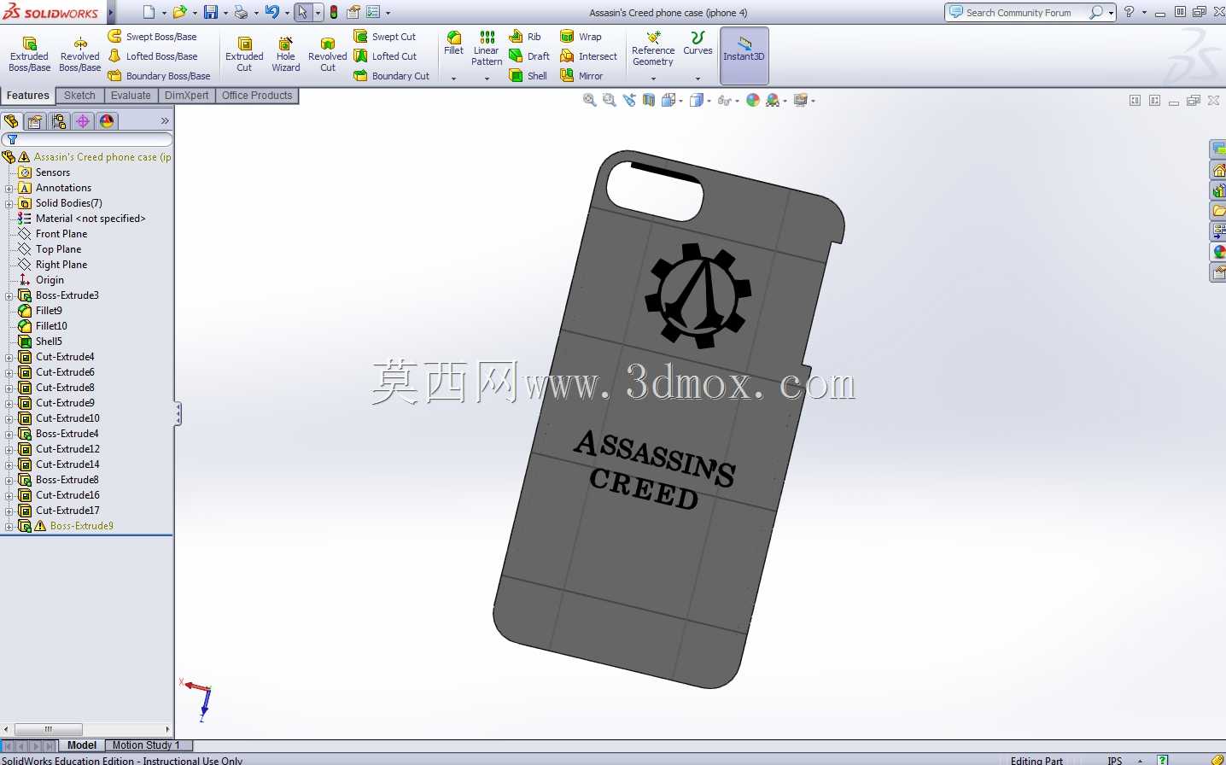Select the Revolved Boss/Base tool
The width and height of the screenshot is (1226, 765).
(x=79, y=55)
